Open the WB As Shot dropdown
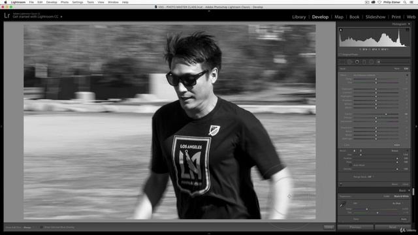Viewport: 418px width, 235px height. tap(398, 203)
